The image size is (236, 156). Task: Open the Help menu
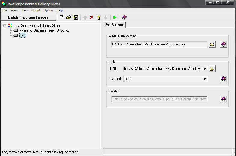[x=60, y=11]
